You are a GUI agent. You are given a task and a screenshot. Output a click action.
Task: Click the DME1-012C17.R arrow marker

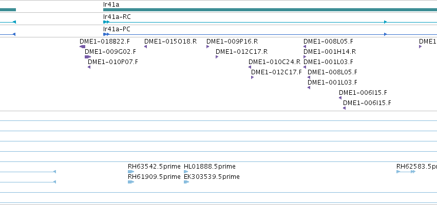(217, 57)
